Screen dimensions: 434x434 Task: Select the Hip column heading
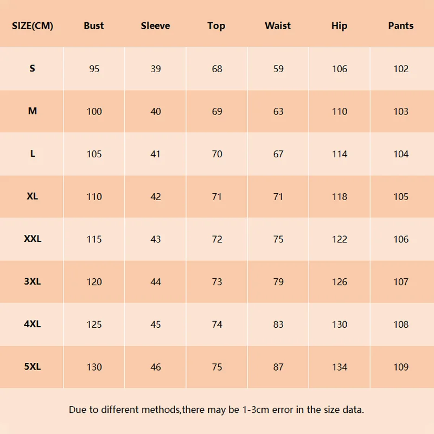coord(340,26)
